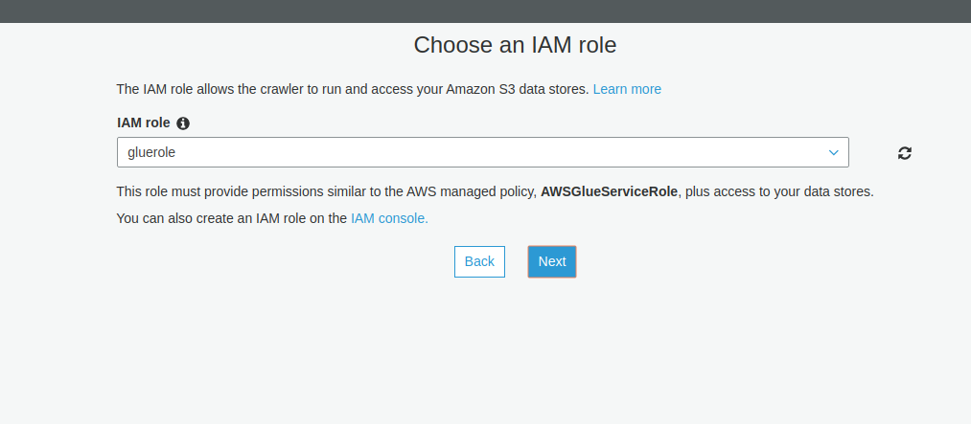The image size is (971, 424).
Task: Click 'You can also create an IAM role' text
Action: (230, 218)
